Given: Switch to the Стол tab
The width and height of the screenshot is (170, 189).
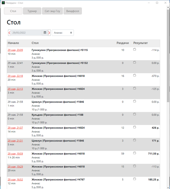Looking at the screenshot, I should [13, 11].
